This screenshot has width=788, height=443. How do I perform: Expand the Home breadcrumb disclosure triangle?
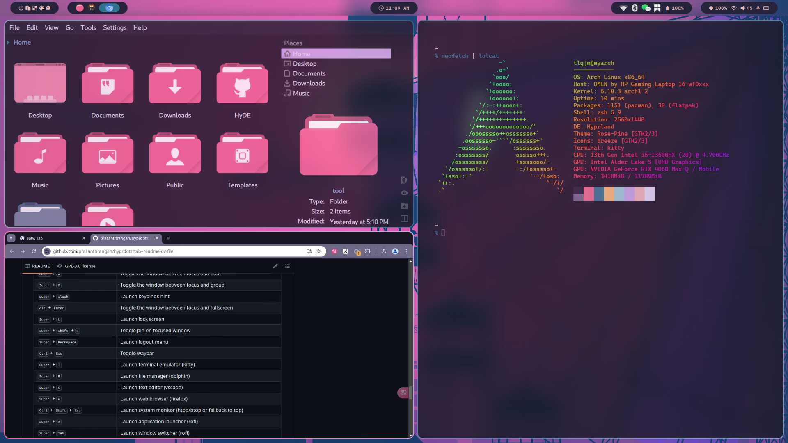point(7,42)
